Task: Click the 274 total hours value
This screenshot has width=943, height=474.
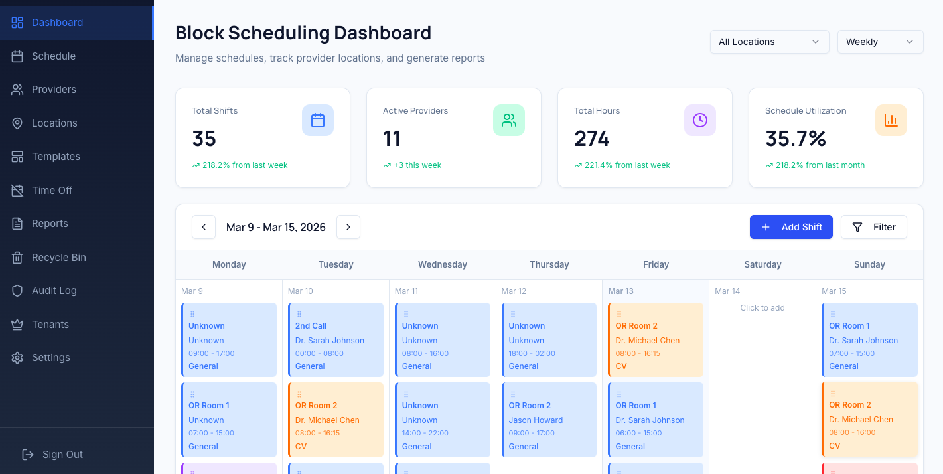Action: coord(592,139)
